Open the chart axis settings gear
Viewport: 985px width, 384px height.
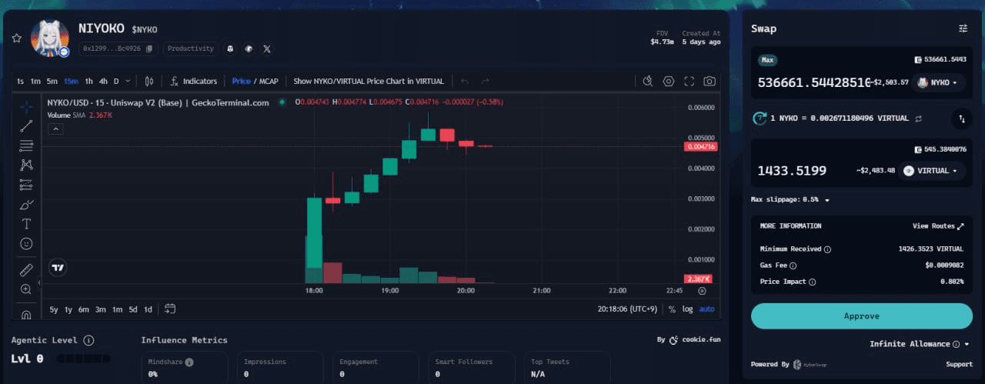point(702,291)
